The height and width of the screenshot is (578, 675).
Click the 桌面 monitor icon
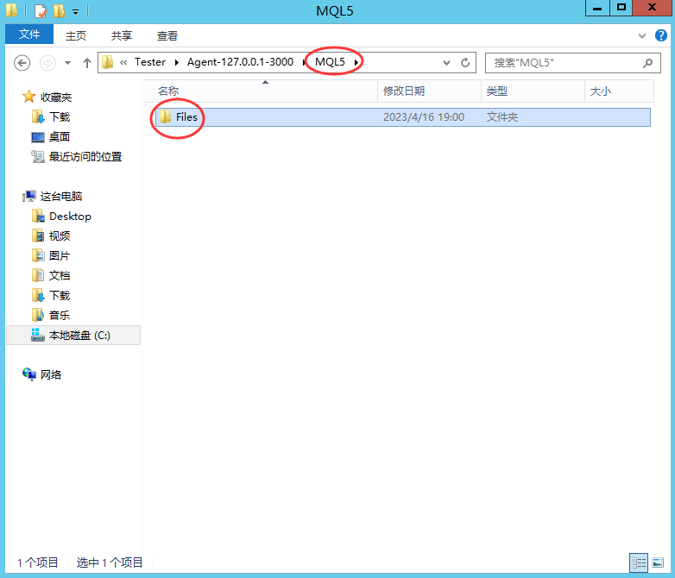38,137
